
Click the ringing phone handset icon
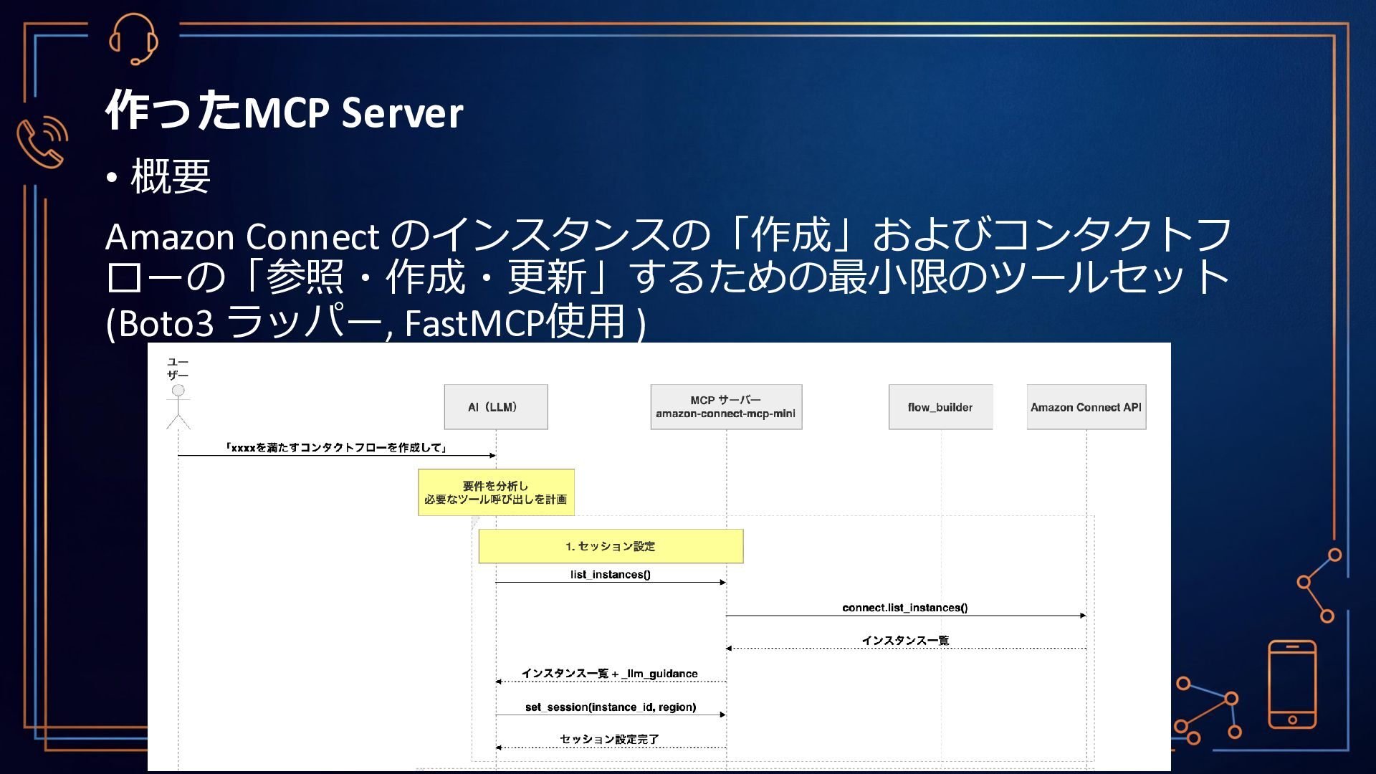[42, 141]
